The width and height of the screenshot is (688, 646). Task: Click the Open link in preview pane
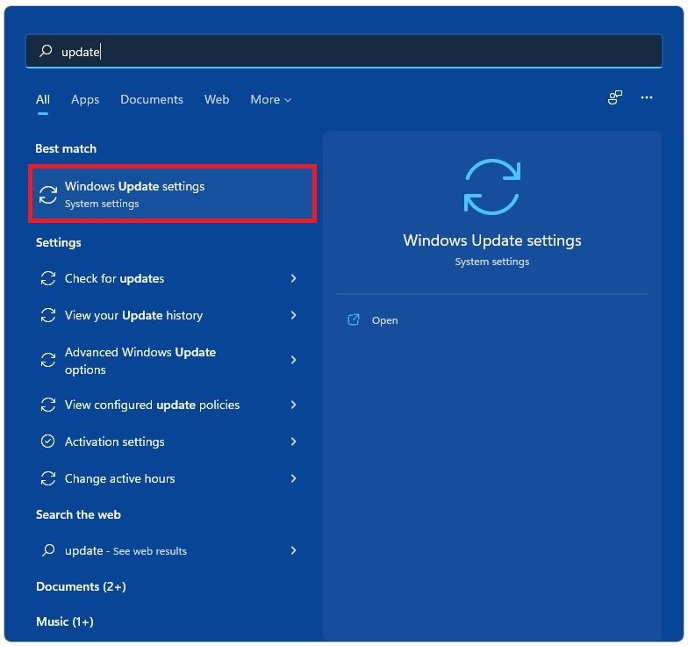[384, 320]
